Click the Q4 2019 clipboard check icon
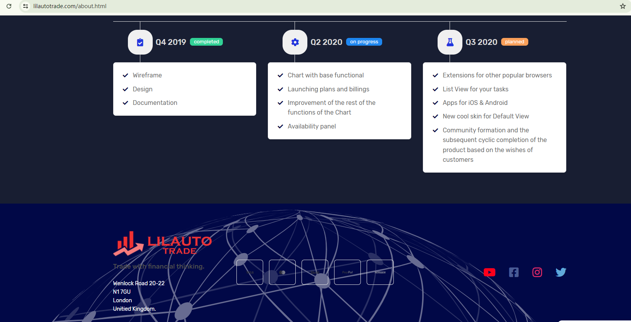 click(140, 42)
